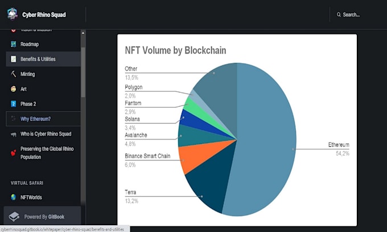This screenshot has height=232, width=387.
Task: Click the NFTWorlds globe icon
Action: point(13,197)
